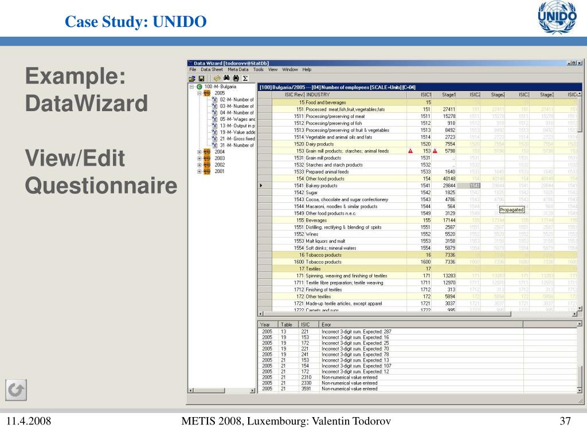Click red warning triangle before ISIC1 153

point(410,151)
